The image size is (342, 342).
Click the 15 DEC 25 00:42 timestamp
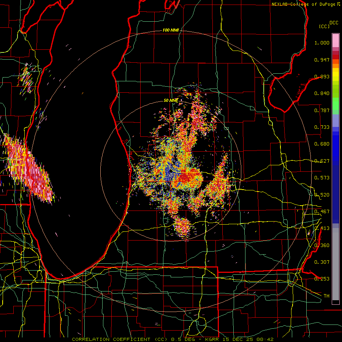coord(247,339)
